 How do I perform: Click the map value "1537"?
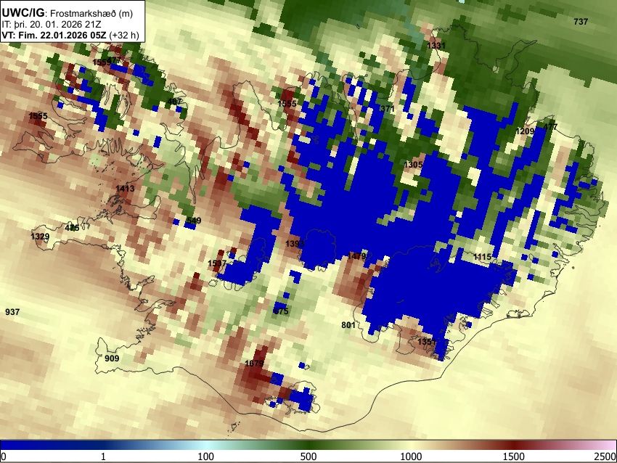[x=217, y=263]
